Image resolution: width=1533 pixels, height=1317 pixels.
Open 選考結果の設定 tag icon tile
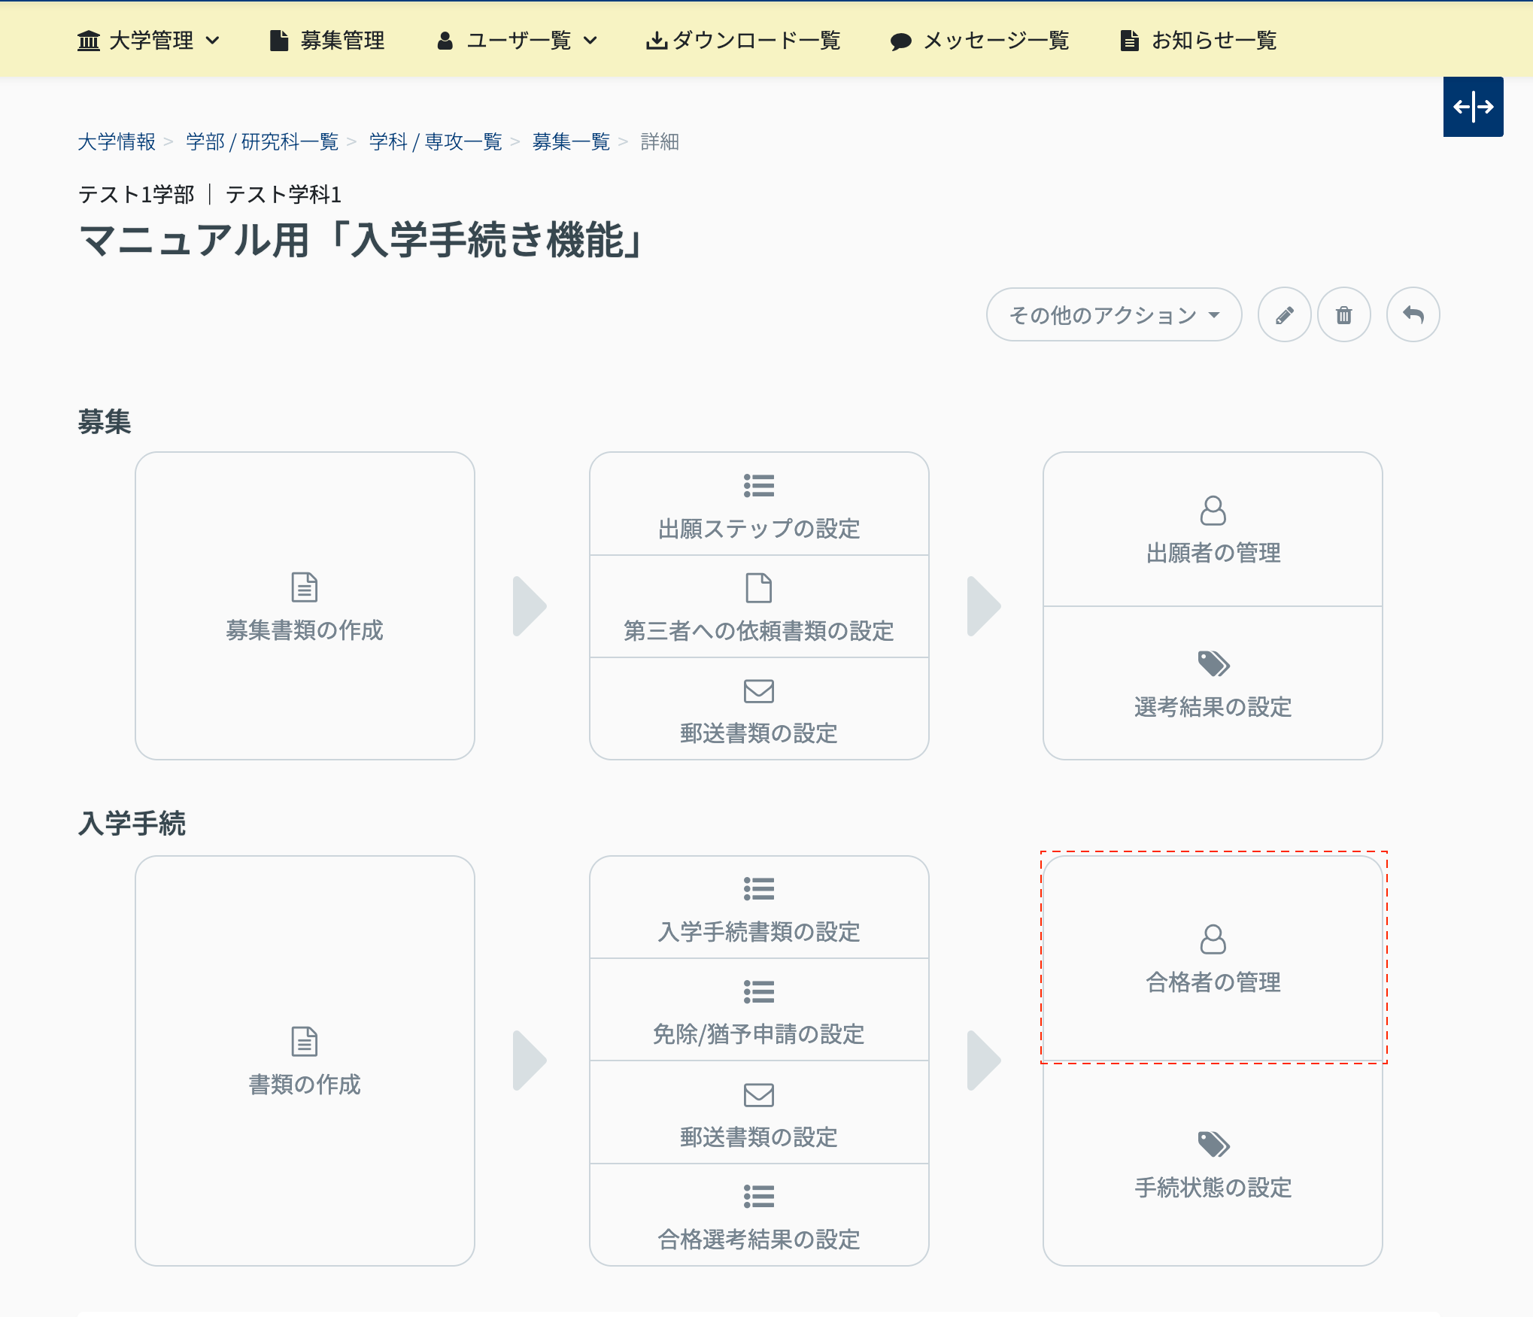click(x=1212, y=683)
